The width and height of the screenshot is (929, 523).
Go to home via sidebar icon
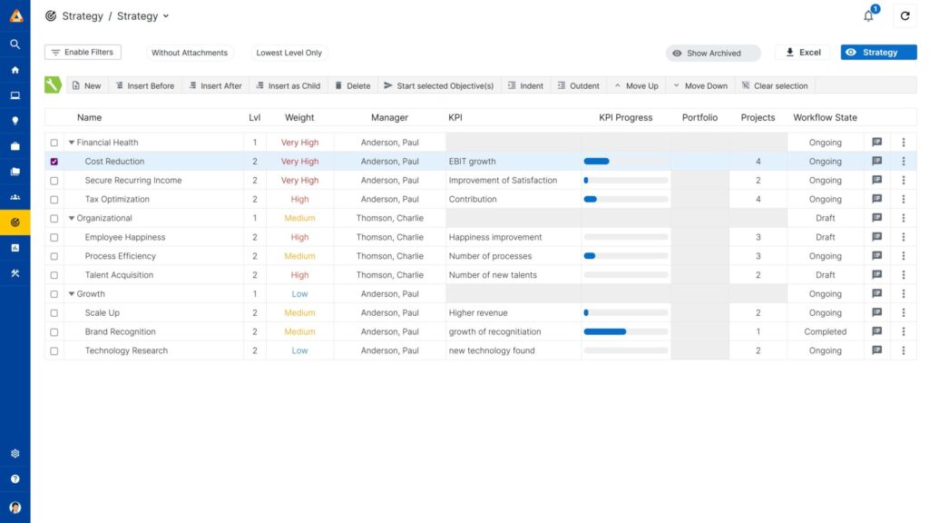[x=15, y=70]
